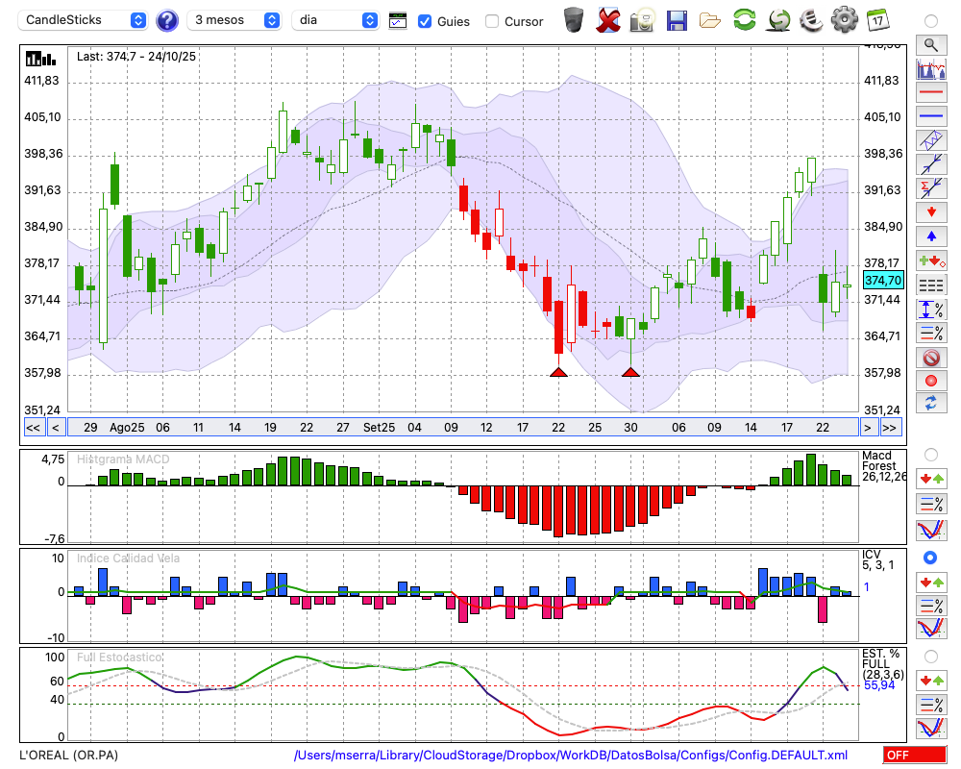
Task: Click the 55,94 stochastic value
Action: tap(879, 685)
